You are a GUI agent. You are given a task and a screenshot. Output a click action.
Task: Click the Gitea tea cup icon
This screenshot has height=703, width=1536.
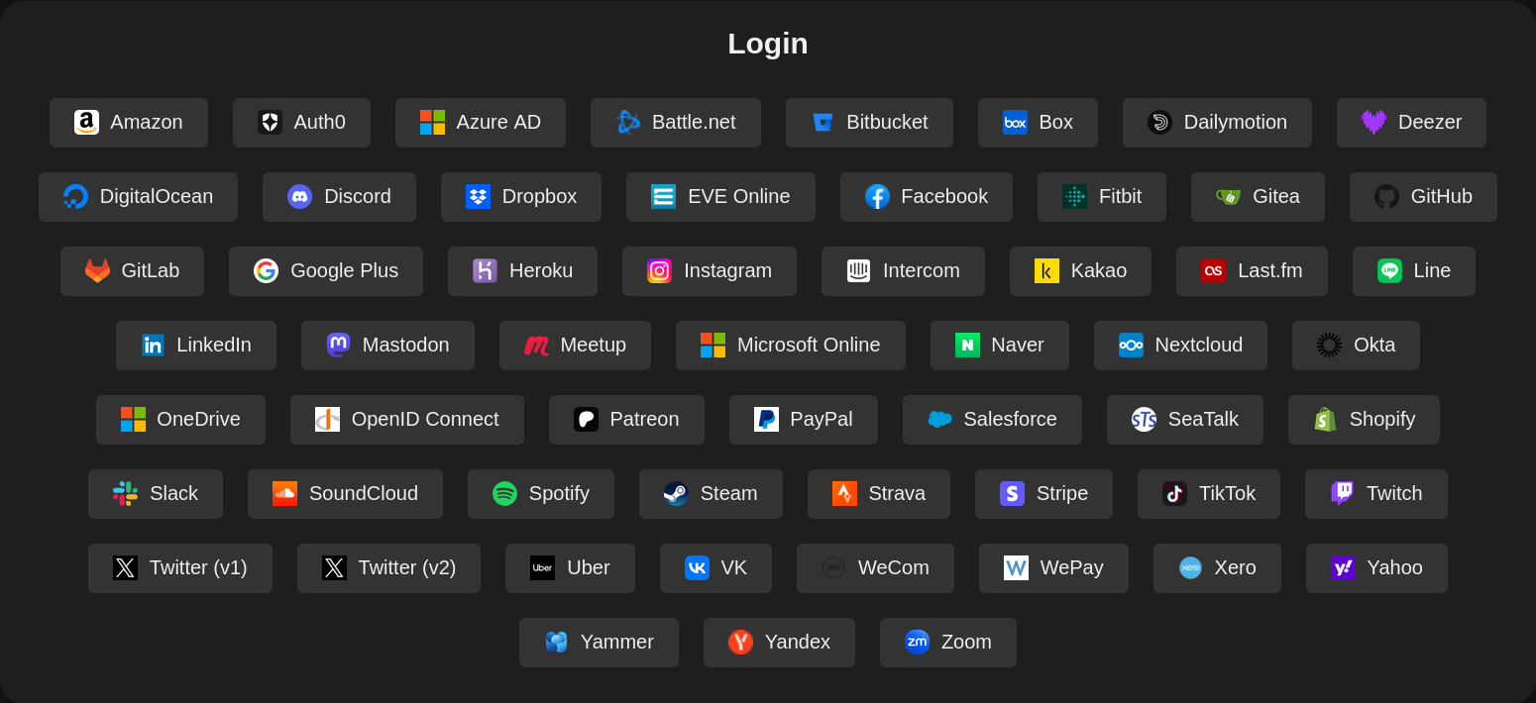1228,197
